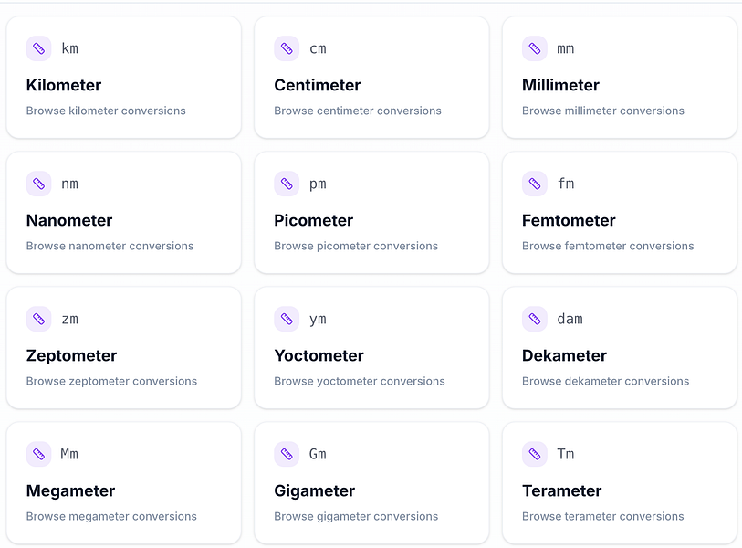Select the Gigameter heading
The width and height of the screenshot is (742, 548).
pos(314,490)
